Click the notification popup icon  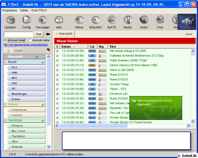pyautogui.click(x=134, y=101)
